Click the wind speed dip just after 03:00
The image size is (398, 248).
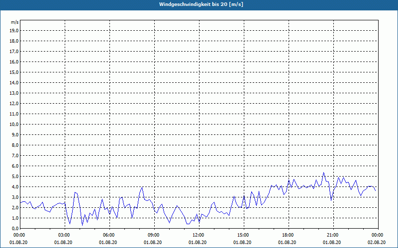click(x=70, y=224)
